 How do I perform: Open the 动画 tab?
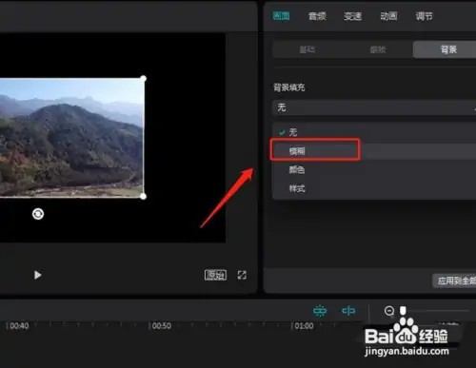point(388,16)
